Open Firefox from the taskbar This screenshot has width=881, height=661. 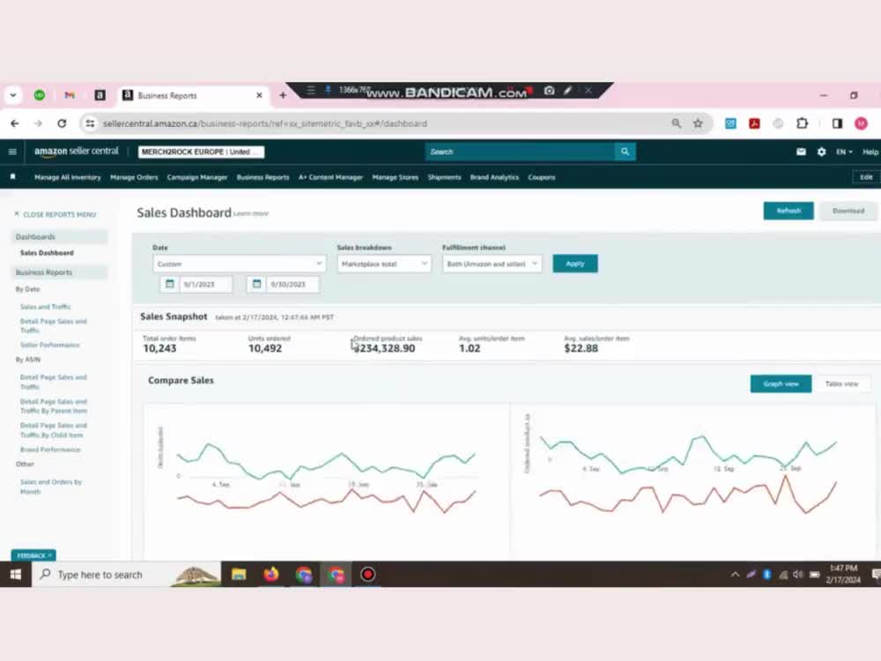click(x=271, y=575)
